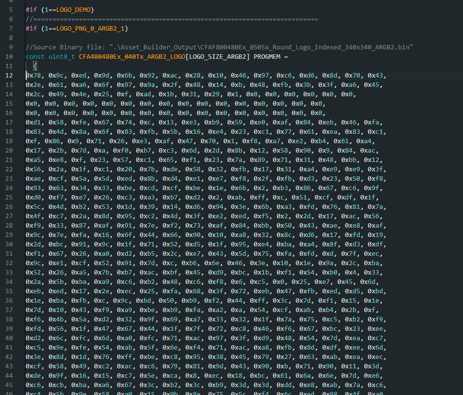This screenshot has width=463, height=395.
Task: Click hex value 0x78 starting line 12
Action: [34, 76]
